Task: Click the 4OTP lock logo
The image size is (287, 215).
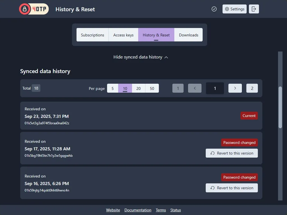Action: pos(25,9)
